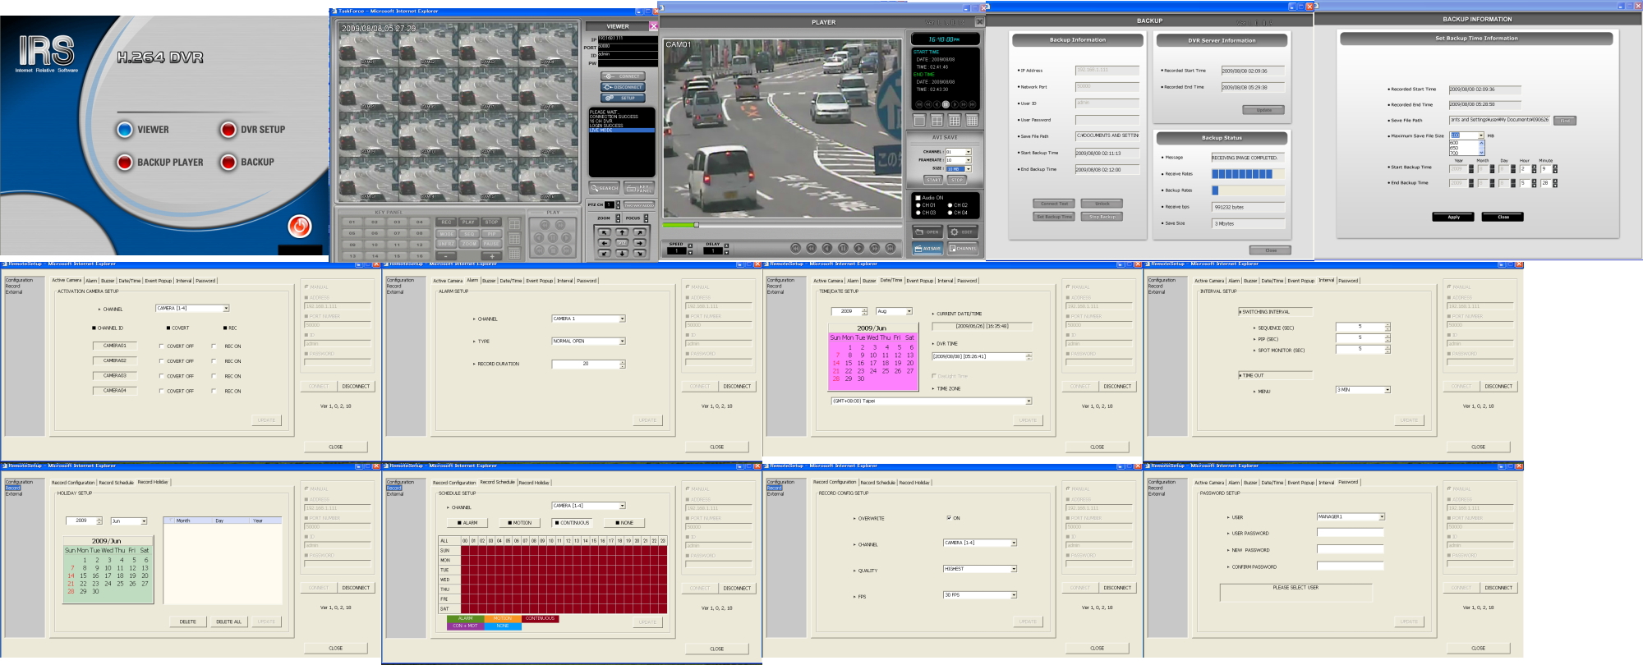Select sixteen-split layout in the Player
This screenshot has width=1643, height=665.
[x=972, y=120]
